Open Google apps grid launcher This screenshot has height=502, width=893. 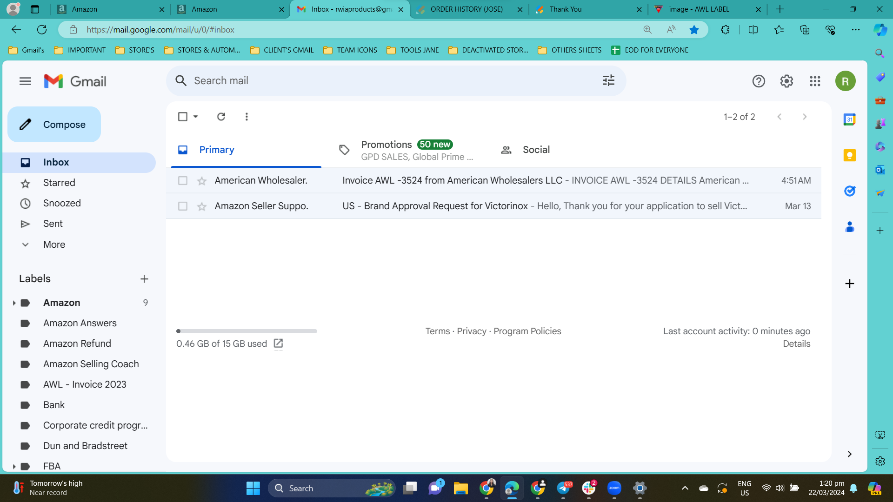(x=815, y=81)
